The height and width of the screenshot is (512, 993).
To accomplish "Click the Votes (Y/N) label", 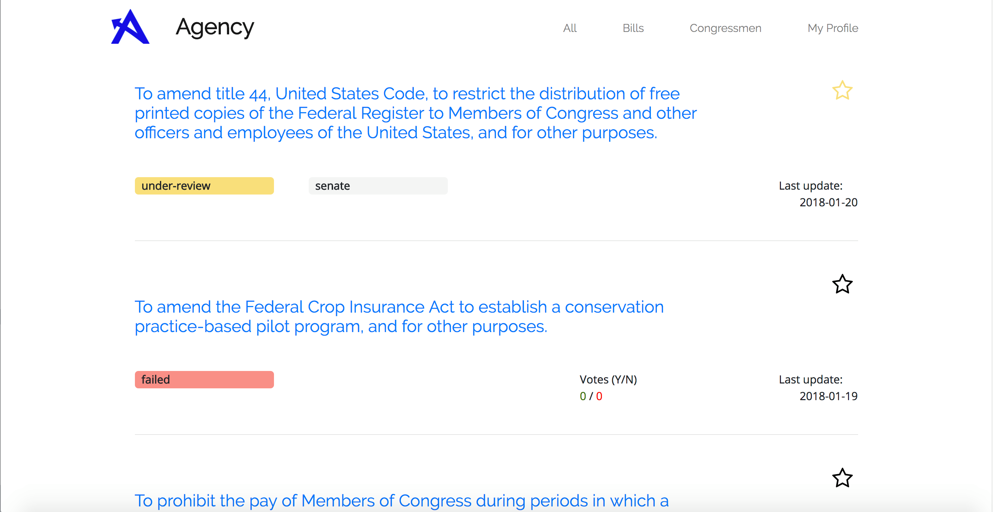I will 608,379.
